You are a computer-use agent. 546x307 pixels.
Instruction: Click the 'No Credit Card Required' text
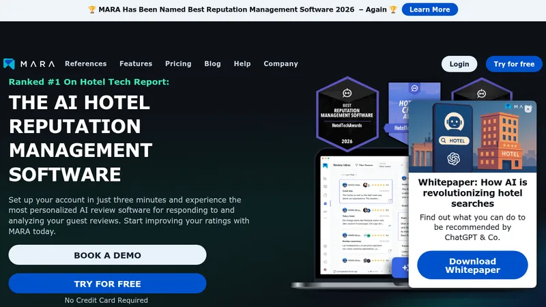[x=106, y=300]
